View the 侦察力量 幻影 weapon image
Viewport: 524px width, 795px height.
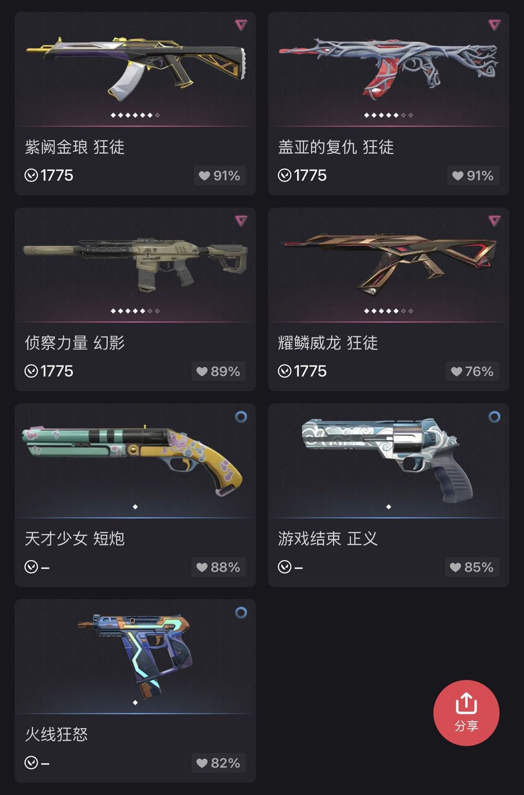point(135,264)
